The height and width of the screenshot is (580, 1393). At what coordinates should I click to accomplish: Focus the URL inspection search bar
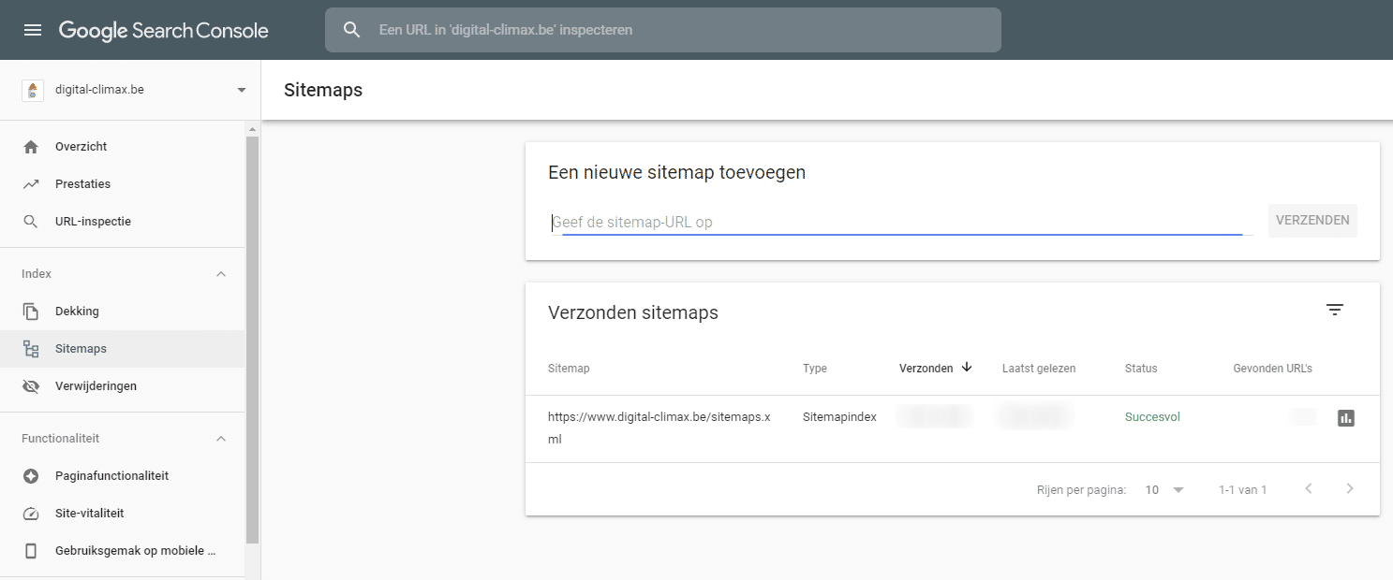663,30
